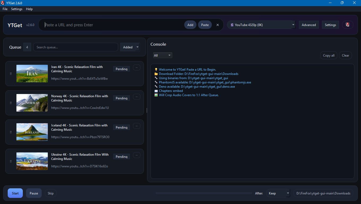Click the Settings button in header
361x204 pixels.
click(330, 25)
